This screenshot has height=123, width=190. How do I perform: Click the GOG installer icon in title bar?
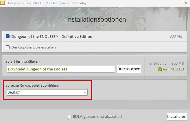coord(3,3)
